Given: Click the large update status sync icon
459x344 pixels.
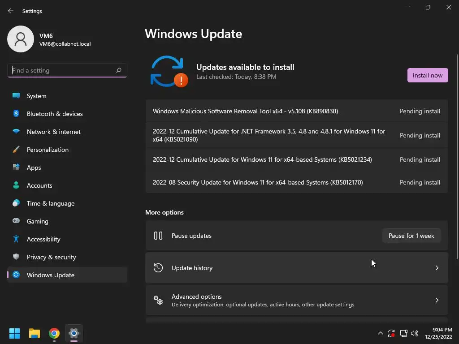Looking at the screenshot, I should 169,72.
